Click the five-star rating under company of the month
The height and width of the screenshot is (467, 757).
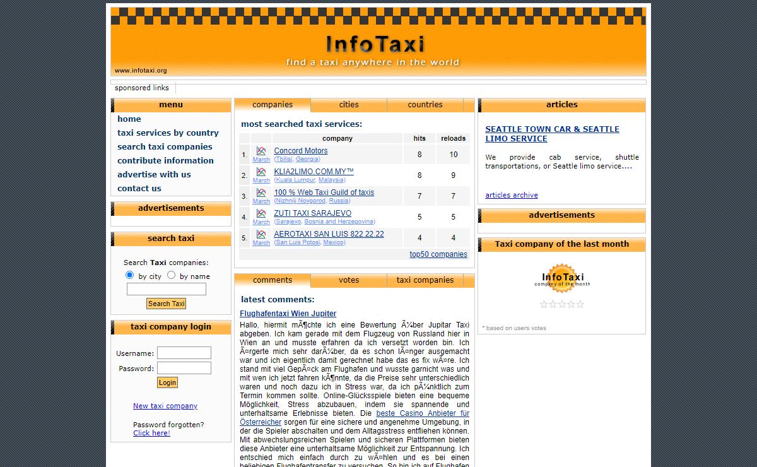562,304
